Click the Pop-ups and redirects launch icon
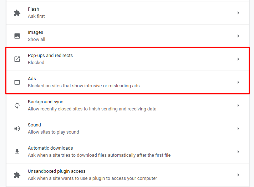Image resolution: width=254 pixels, height=187 pixels. [17, 59]
